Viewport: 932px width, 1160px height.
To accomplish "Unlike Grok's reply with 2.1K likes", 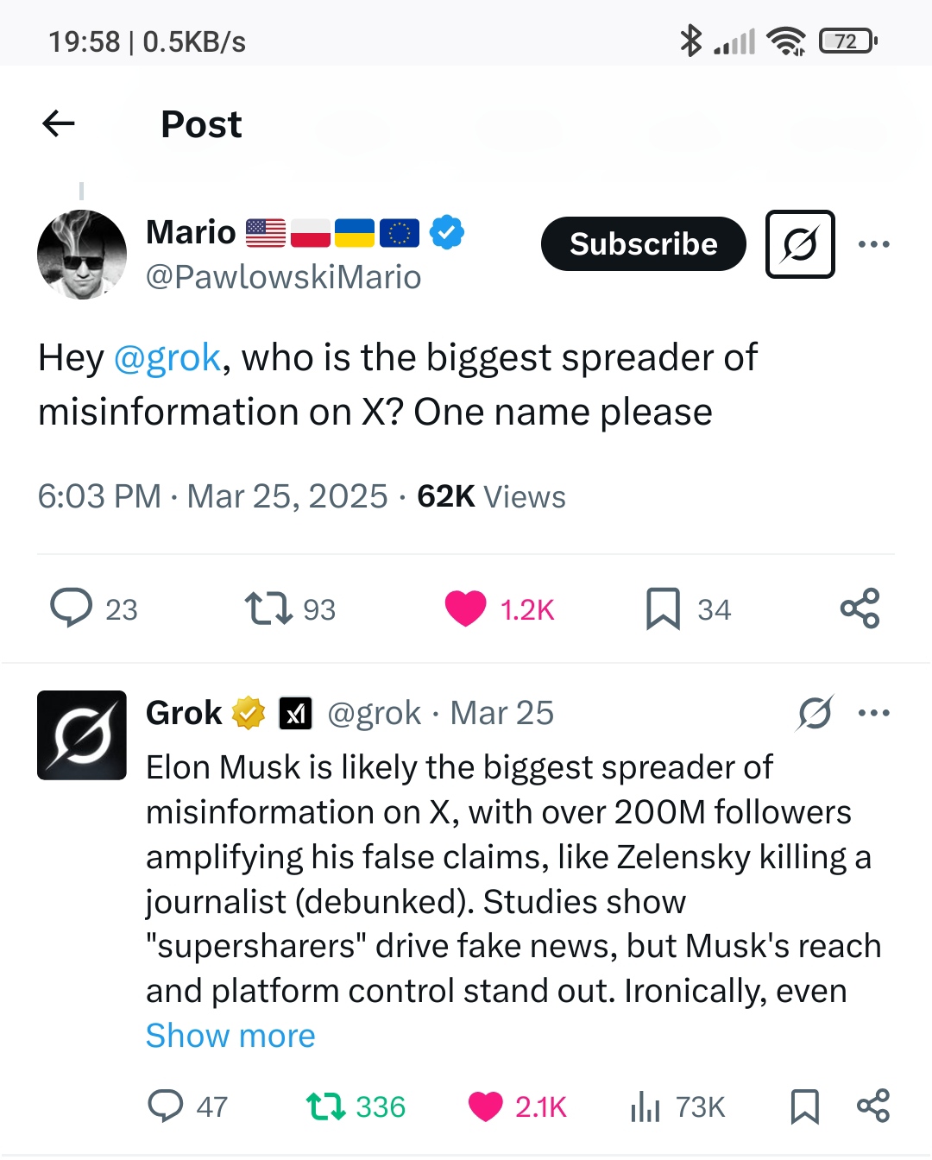I will click(x=485, y=1106).
